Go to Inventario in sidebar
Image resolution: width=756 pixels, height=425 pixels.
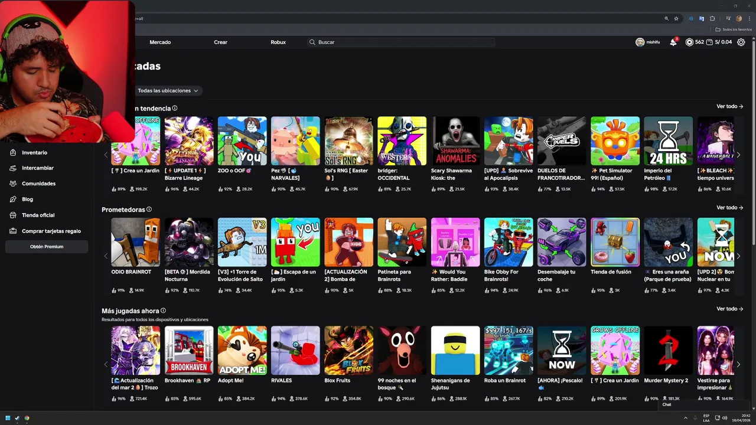click(x=35, y=152)
